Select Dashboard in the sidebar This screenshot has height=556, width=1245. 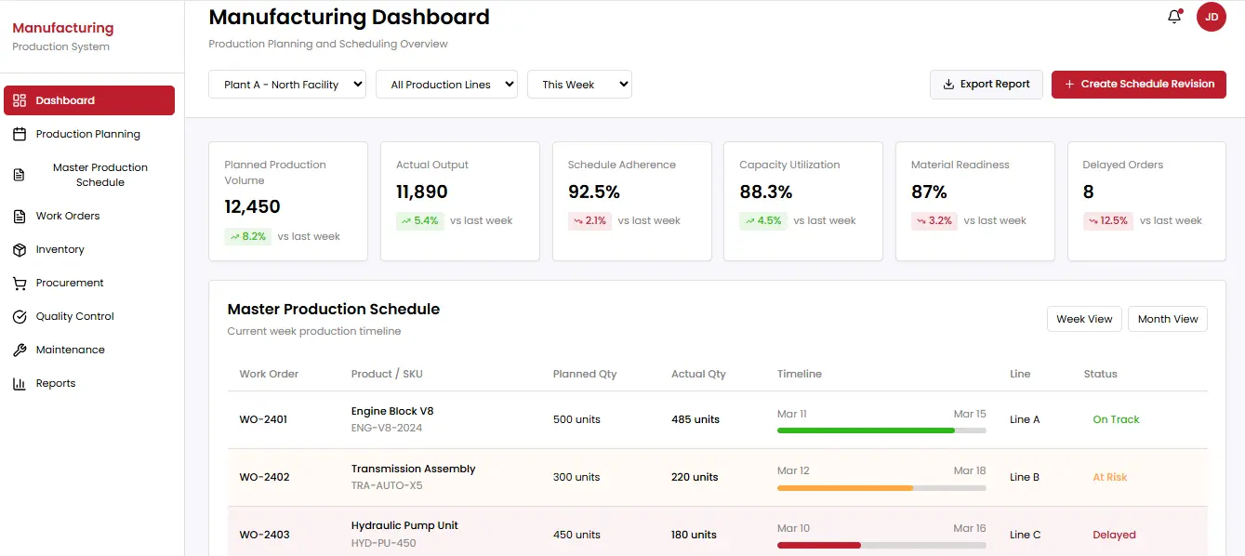89,100
